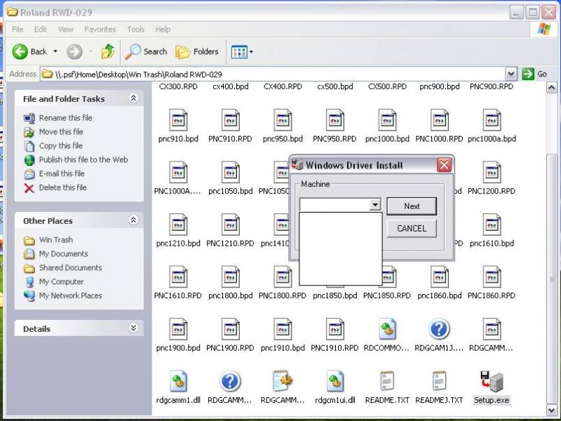Select the pnc1050.bpd file icon
The height and width of the screenshot is (421, 561).
coord(231,173)
